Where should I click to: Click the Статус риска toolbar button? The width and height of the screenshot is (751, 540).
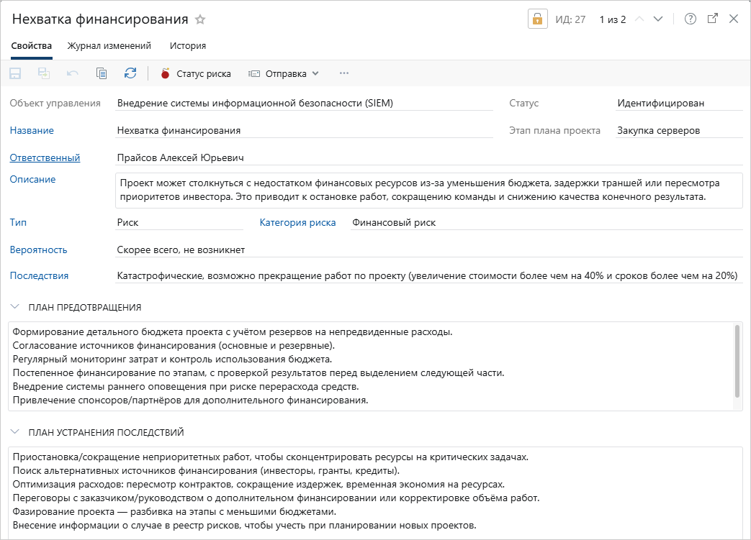tap(196, 73)
